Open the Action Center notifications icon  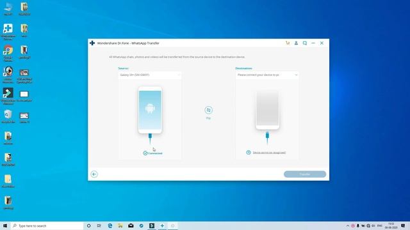(x=403, y=226)
